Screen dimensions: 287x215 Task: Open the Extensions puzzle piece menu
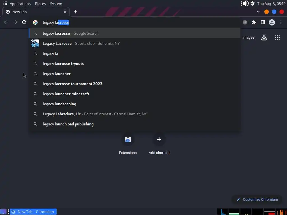[254, 22]
